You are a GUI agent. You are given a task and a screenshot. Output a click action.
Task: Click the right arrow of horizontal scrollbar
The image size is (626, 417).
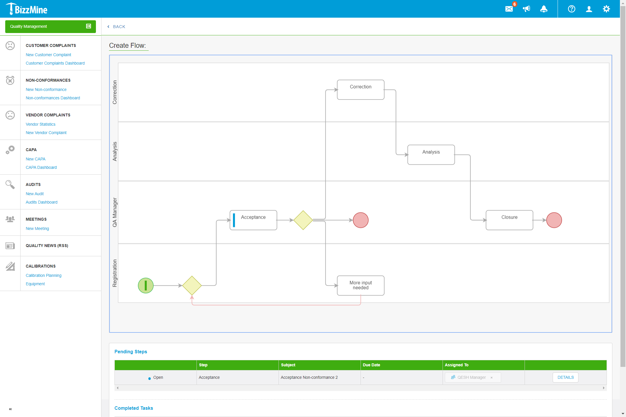click(x=604, y=388)
